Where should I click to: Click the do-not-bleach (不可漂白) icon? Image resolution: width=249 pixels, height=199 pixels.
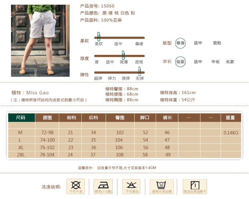coord(131,186)
